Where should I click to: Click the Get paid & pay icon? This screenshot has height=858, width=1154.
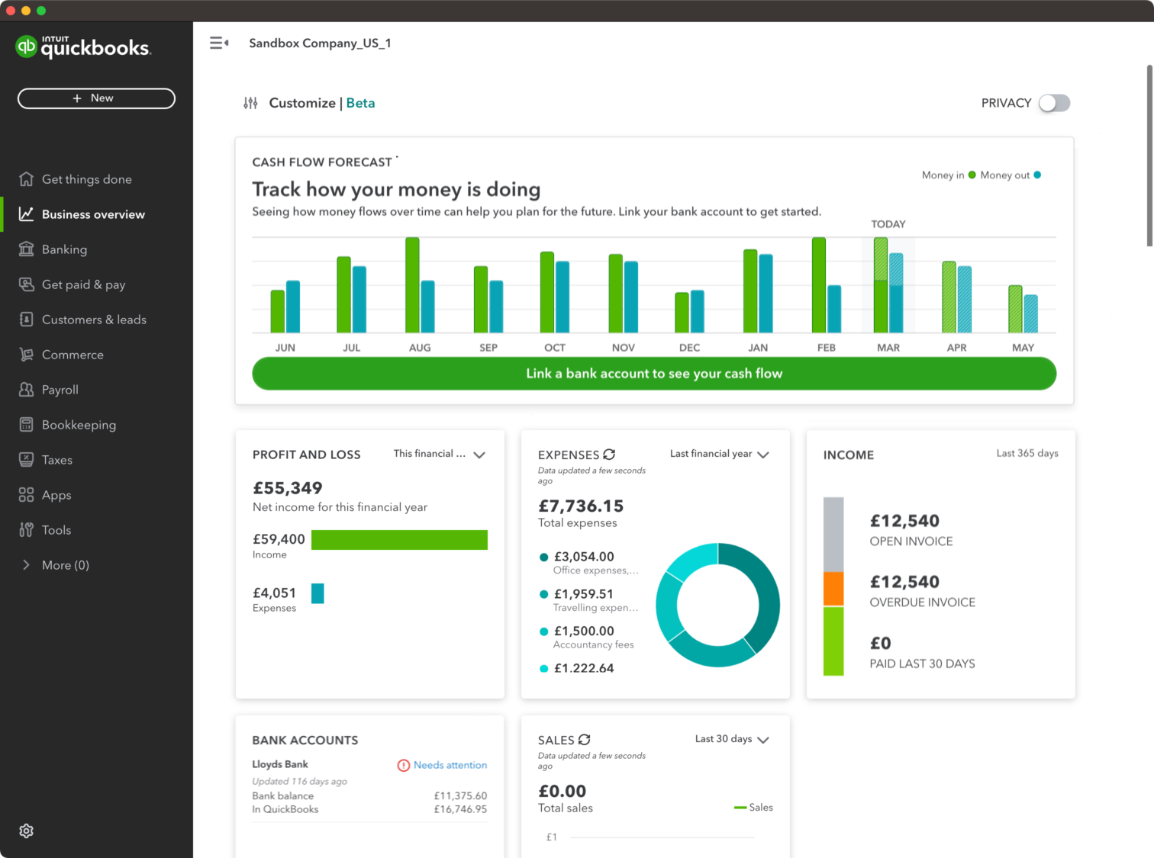[x=26, y=284]
